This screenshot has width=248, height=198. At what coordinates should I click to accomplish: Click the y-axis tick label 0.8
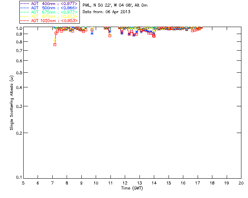coord(19,42)
